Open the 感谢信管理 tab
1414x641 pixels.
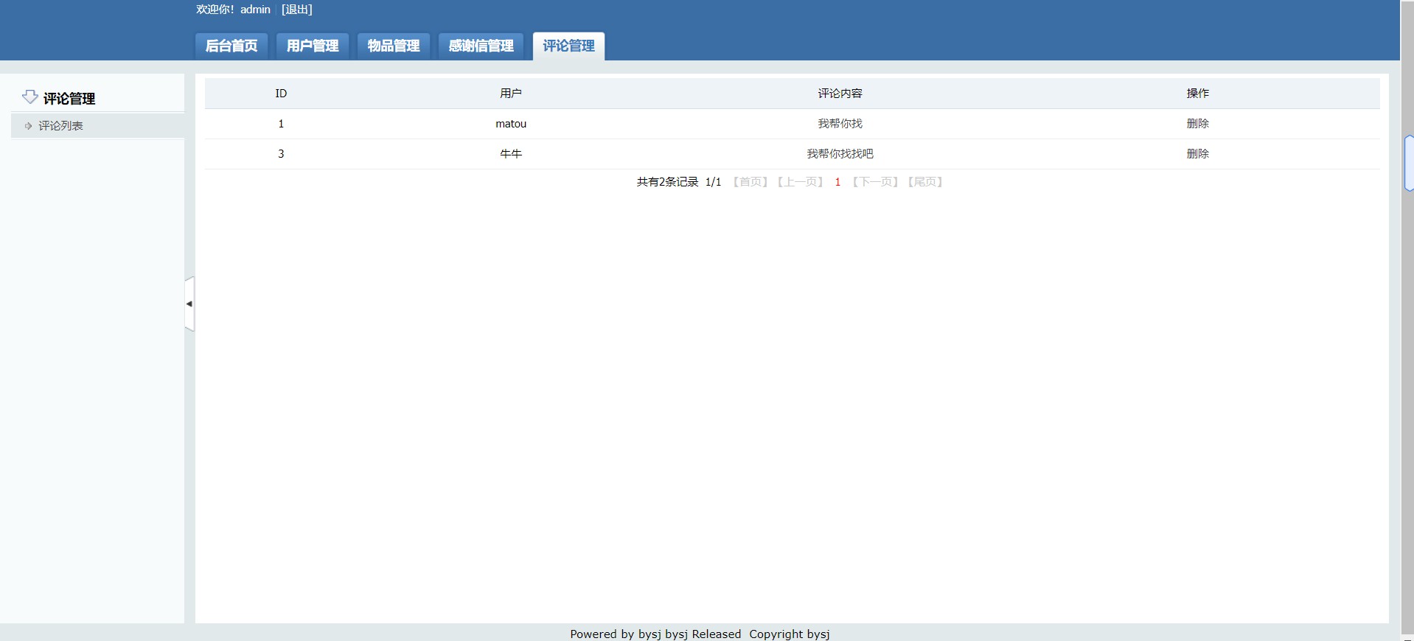tap(481, 46)
